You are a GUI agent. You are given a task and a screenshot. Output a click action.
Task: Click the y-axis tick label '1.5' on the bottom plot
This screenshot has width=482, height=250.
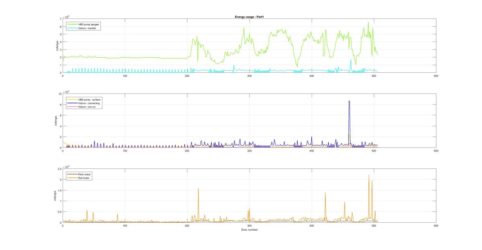[60, 190]
